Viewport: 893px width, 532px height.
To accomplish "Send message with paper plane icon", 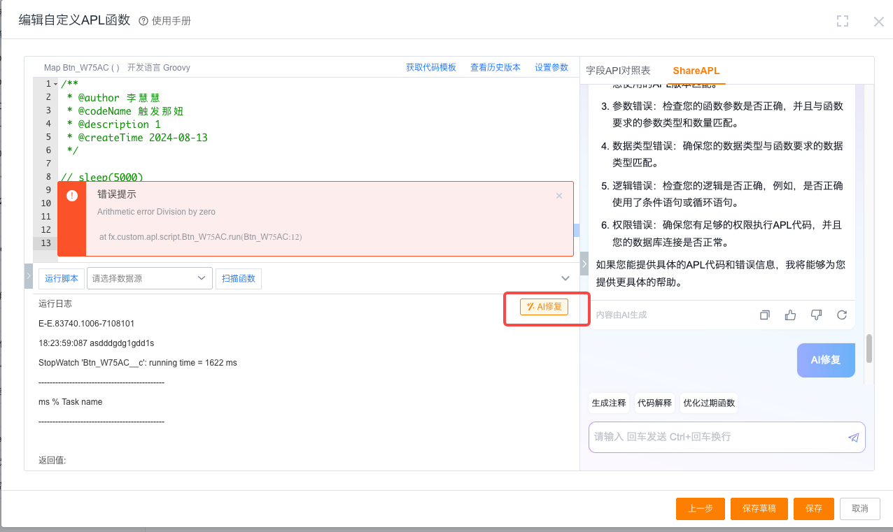I will tap(853, 438).
